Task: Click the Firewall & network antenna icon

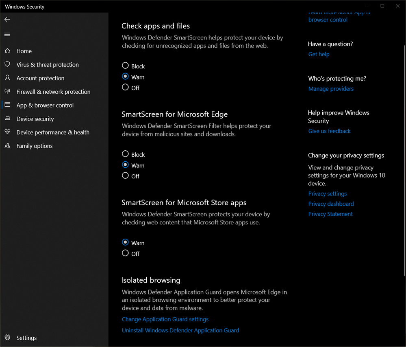Action: coord(7,91)
